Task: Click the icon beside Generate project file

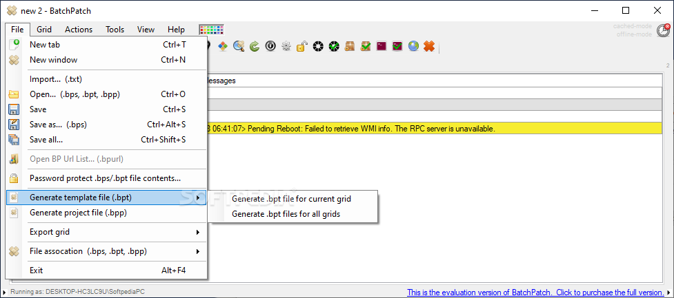Action: tap(14, 212)
